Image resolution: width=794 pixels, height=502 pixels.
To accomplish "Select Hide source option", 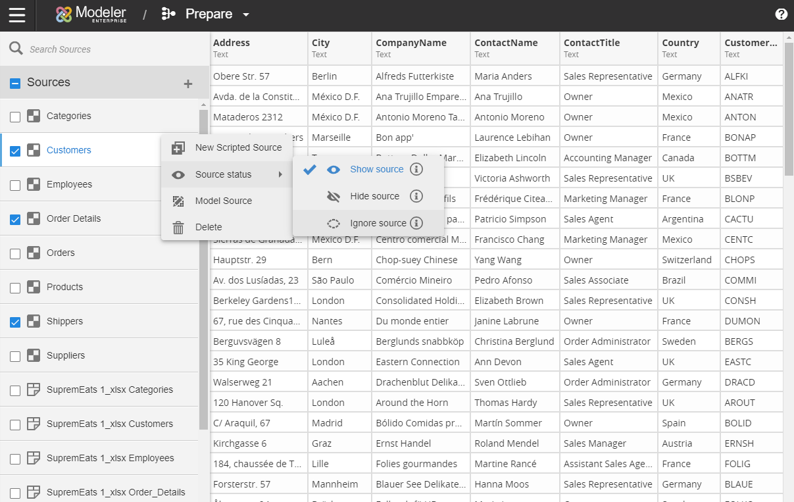I will (374, 196).
